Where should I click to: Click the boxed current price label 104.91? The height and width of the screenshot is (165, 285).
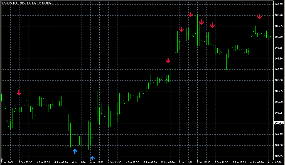tap(279, 123)
